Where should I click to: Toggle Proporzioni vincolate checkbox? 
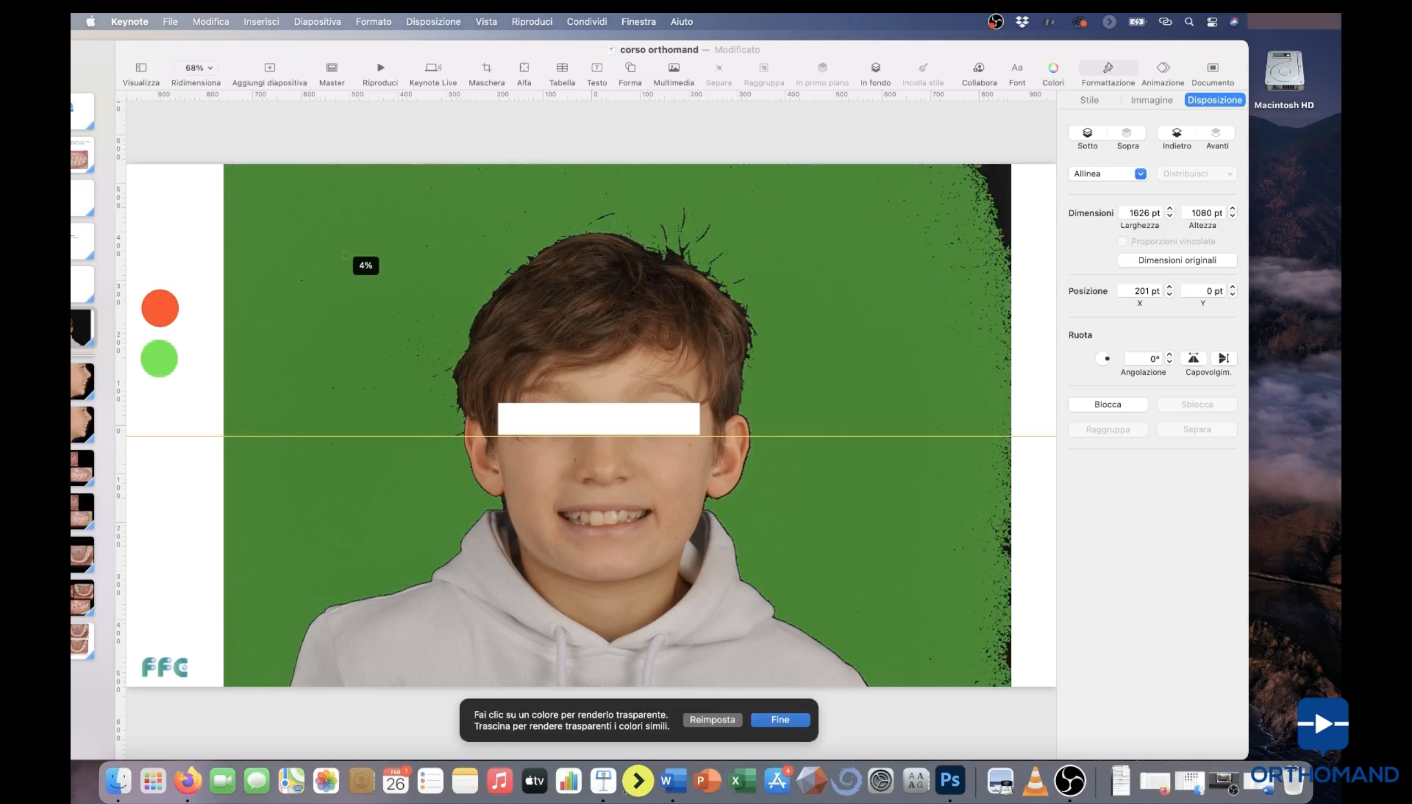[1121, 242]
